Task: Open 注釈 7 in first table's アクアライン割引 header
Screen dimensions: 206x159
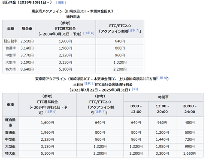Action: coord(134,30)
